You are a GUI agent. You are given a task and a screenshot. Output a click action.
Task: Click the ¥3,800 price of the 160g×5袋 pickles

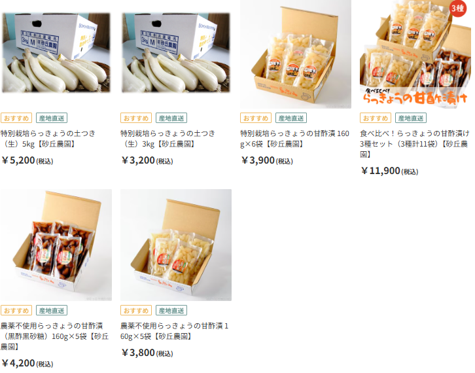147,353
